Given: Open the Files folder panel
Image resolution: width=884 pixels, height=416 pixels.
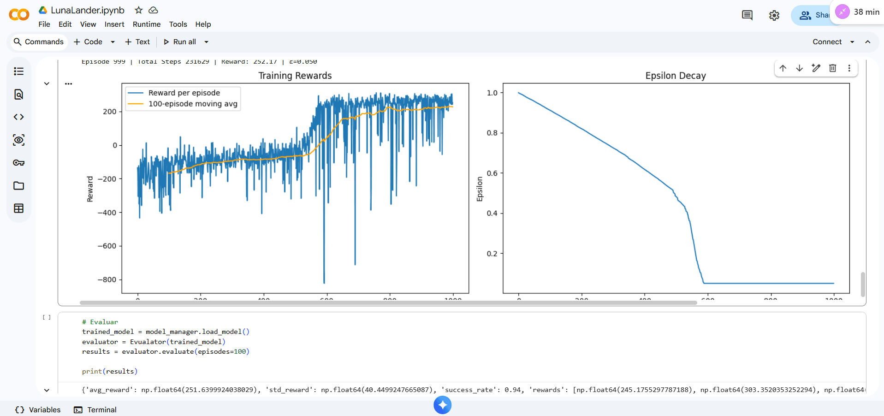Looking at the screenshot, I should point(18,186).
